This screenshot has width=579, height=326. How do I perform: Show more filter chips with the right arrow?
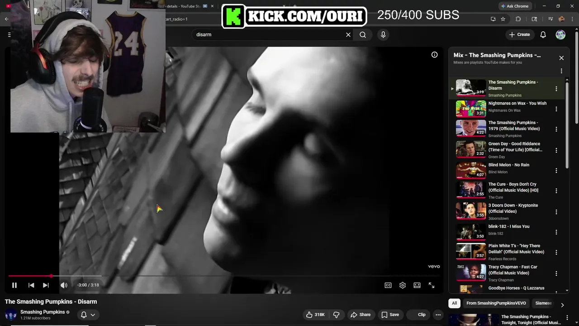(x=562, y=305)
